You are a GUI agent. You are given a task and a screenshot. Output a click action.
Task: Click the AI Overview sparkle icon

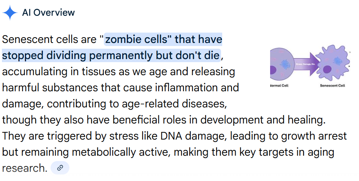pyautogui.click(x=10, y=13)
